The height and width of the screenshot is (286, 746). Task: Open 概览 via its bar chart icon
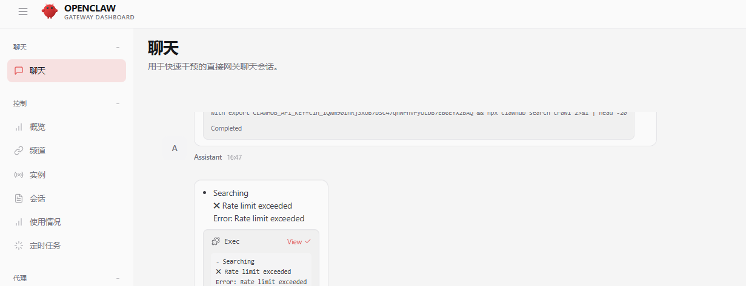(x=19, y=127)
